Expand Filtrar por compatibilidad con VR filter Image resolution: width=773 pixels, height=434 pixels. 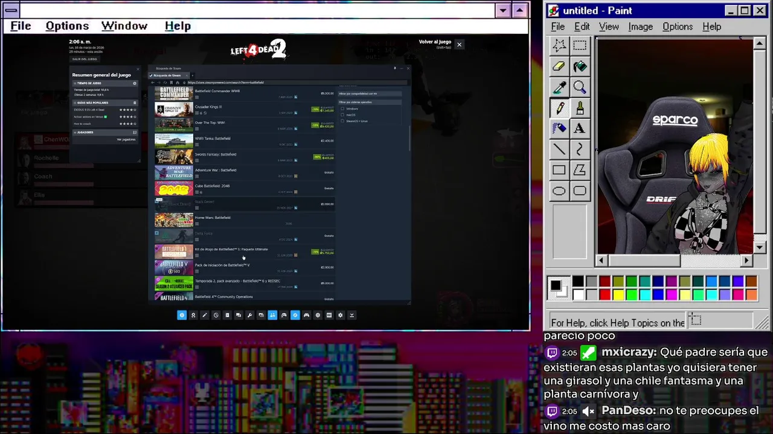(370, 93)
